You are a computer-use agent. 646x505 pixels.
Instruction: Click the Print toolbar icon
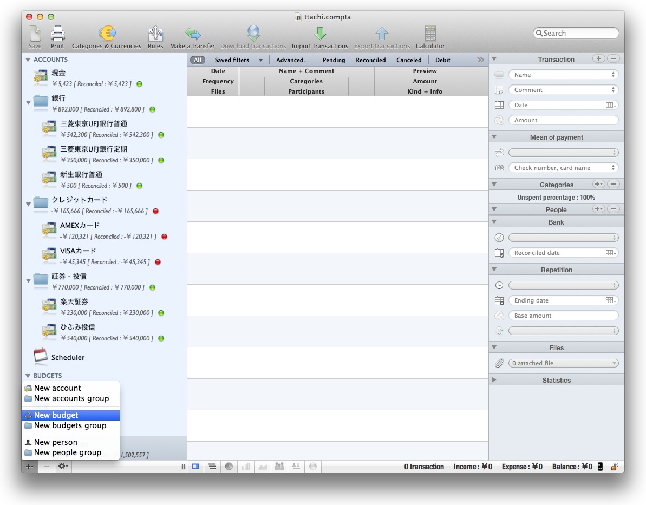pos(57,37)
